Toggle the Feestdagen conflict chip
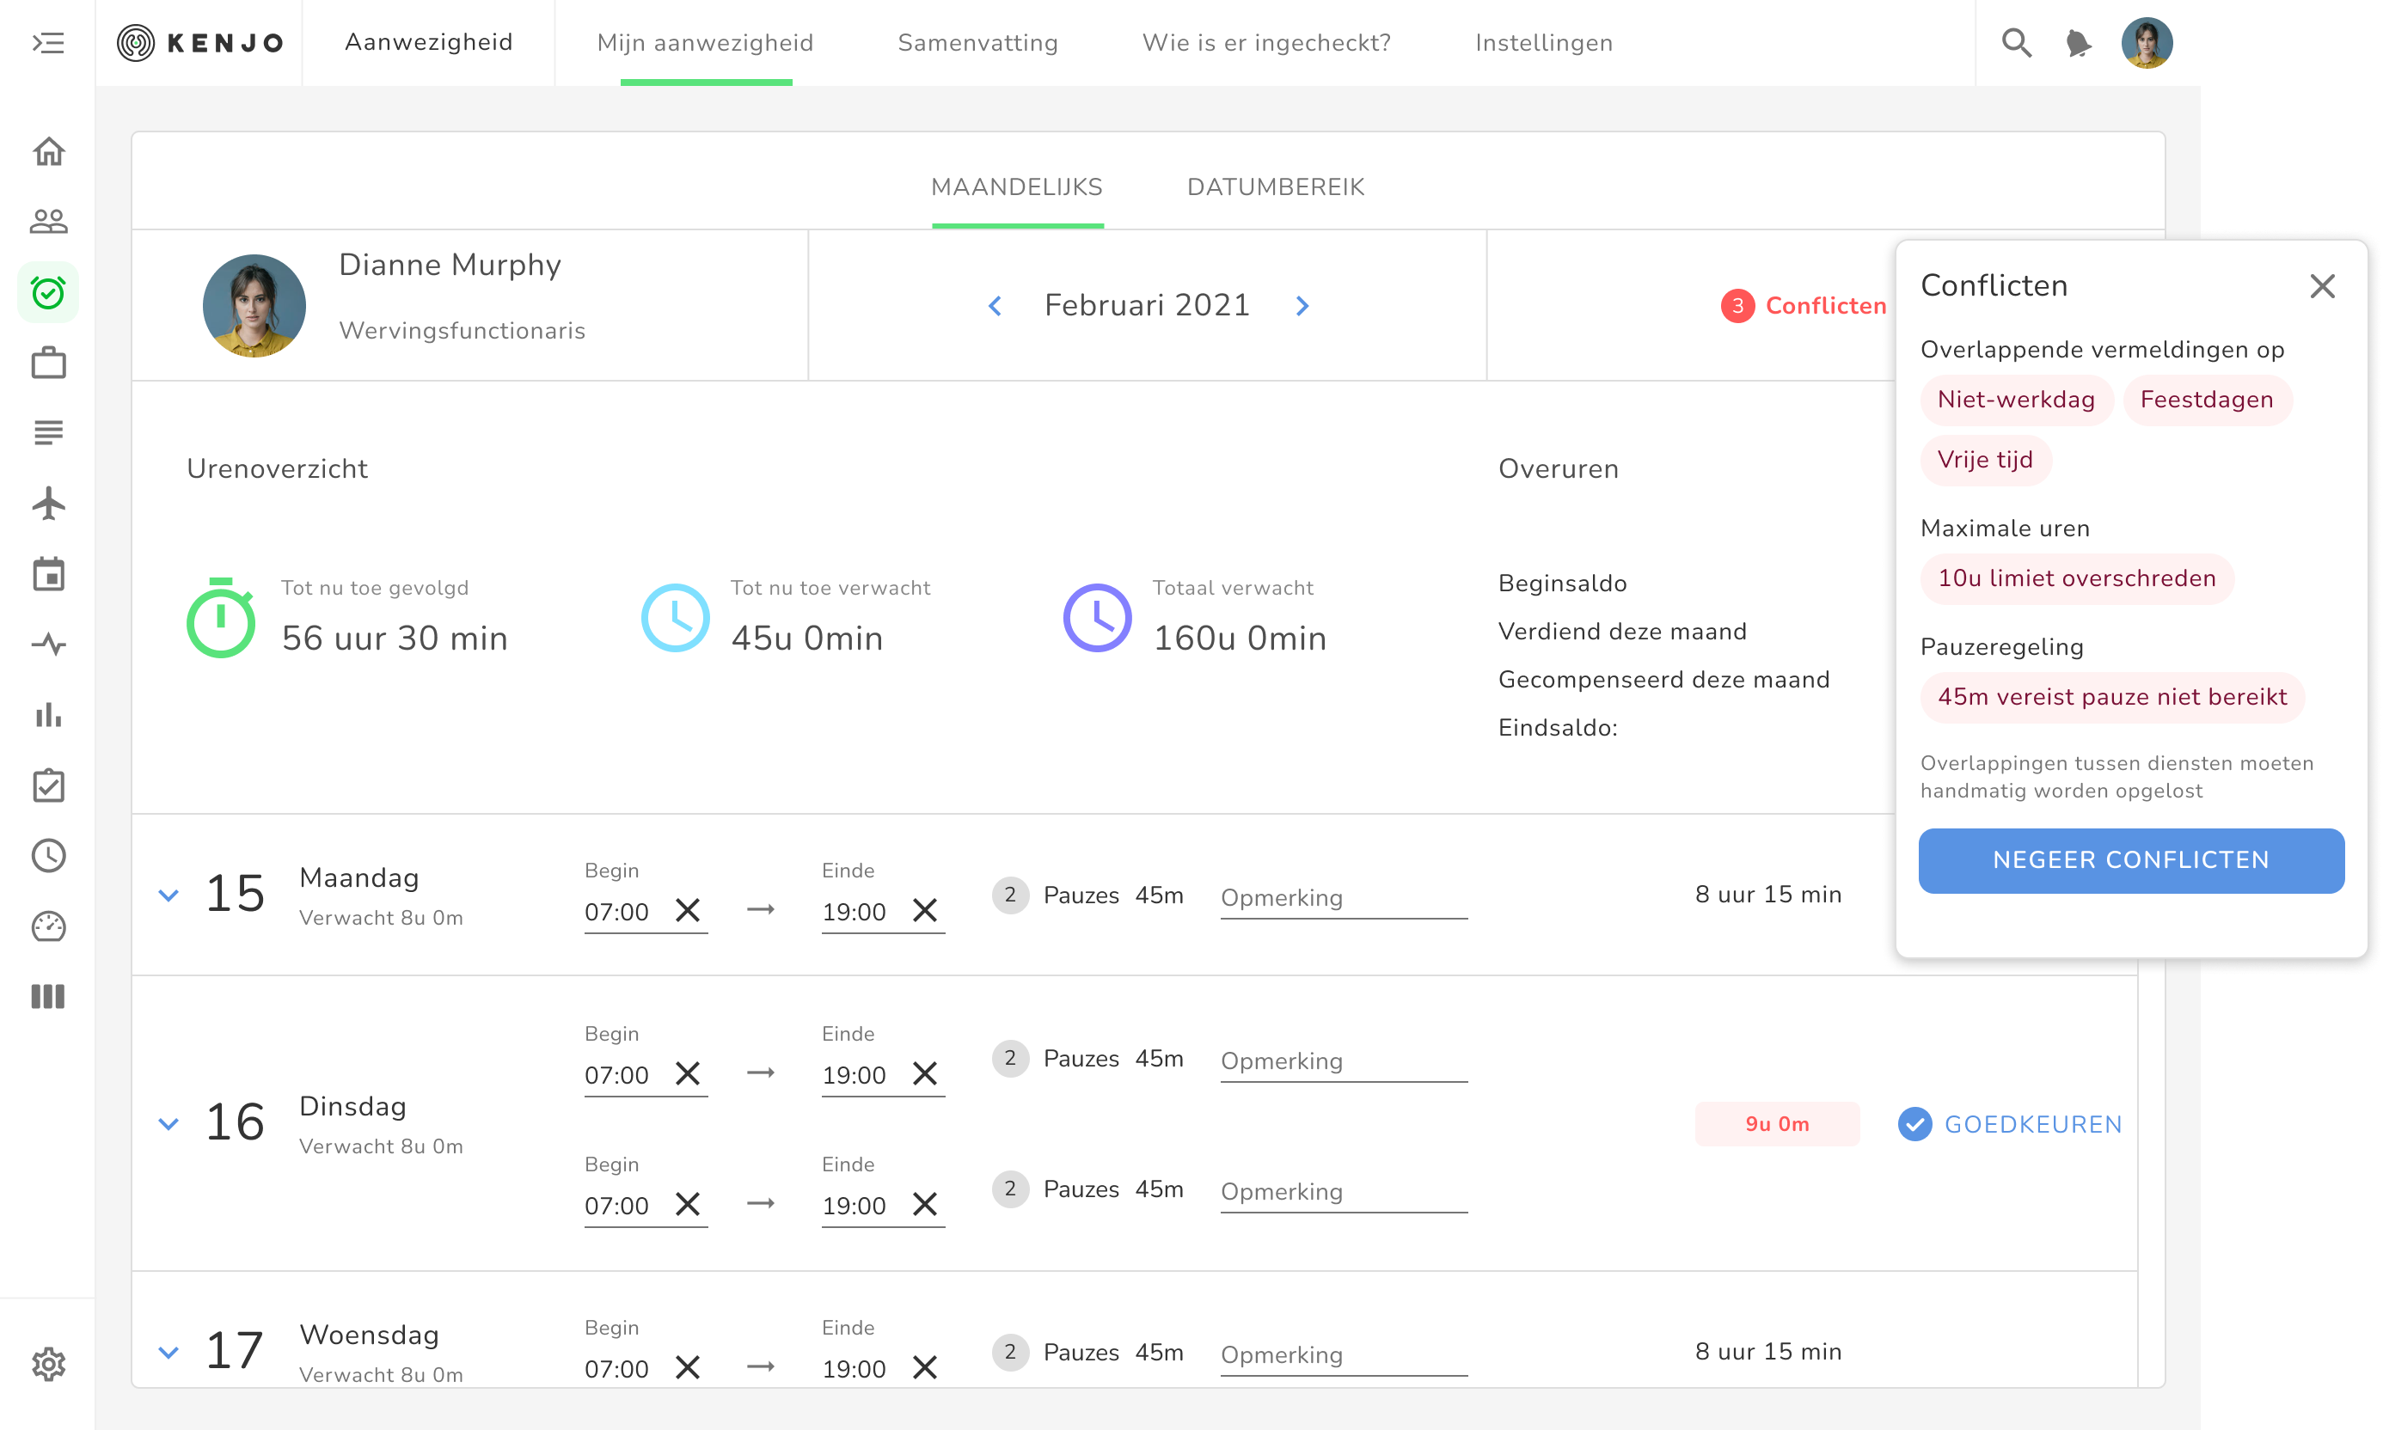The image size is (2383, 1430). 2206,400
